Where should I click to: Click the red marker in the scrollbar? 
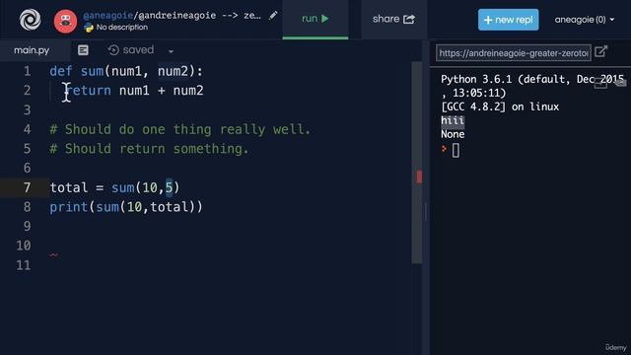pos(419,177)
